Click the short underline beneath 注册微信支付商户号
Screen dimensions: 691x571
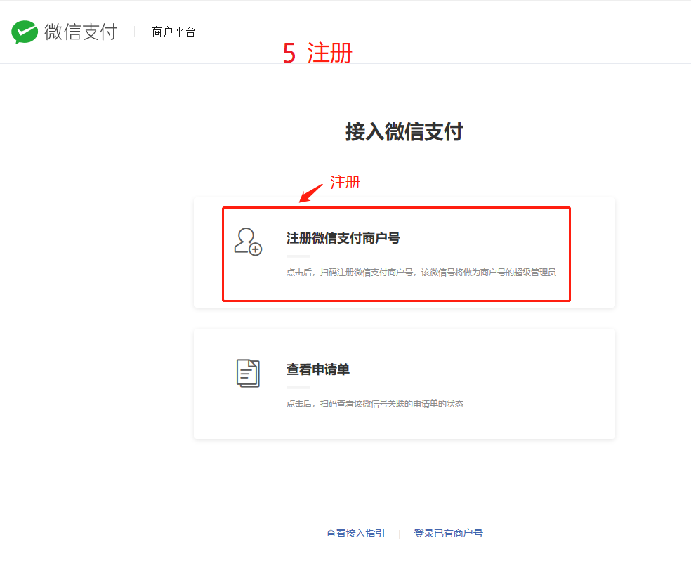pos(298,256)
